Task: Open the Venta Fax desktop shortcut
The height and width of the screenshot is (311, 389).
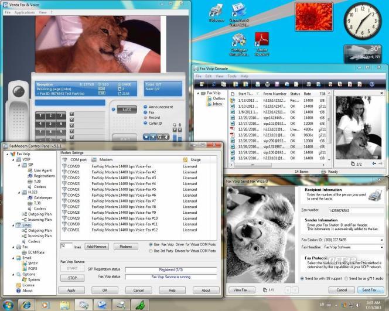Action: coord(238,15)
